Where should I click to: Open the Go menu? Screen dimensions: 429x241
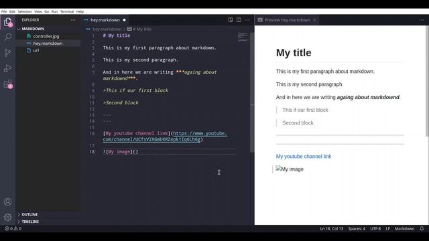pos(46,11)
